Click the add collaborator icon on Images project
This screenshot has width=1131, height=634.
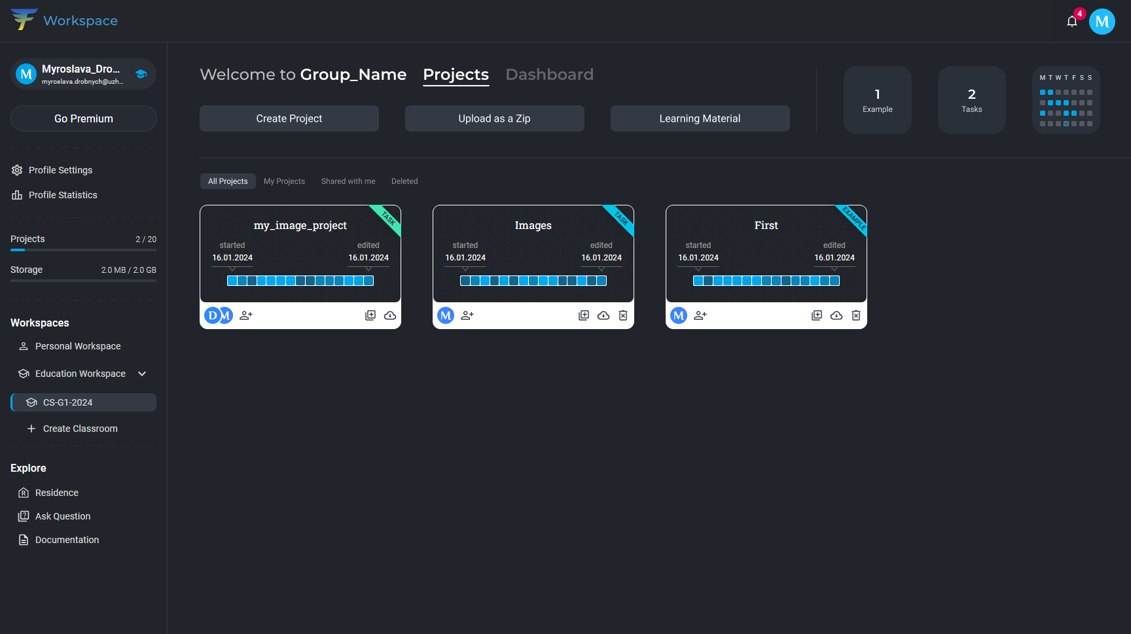(x=467, y=315)
